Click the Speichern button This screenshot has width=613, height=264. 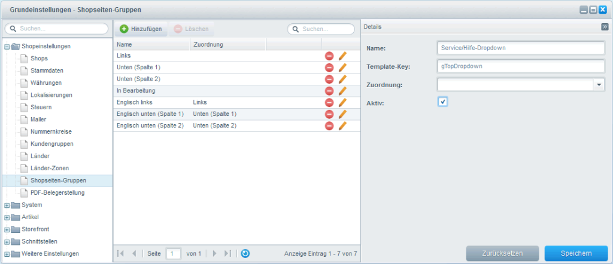pos(576,253)
